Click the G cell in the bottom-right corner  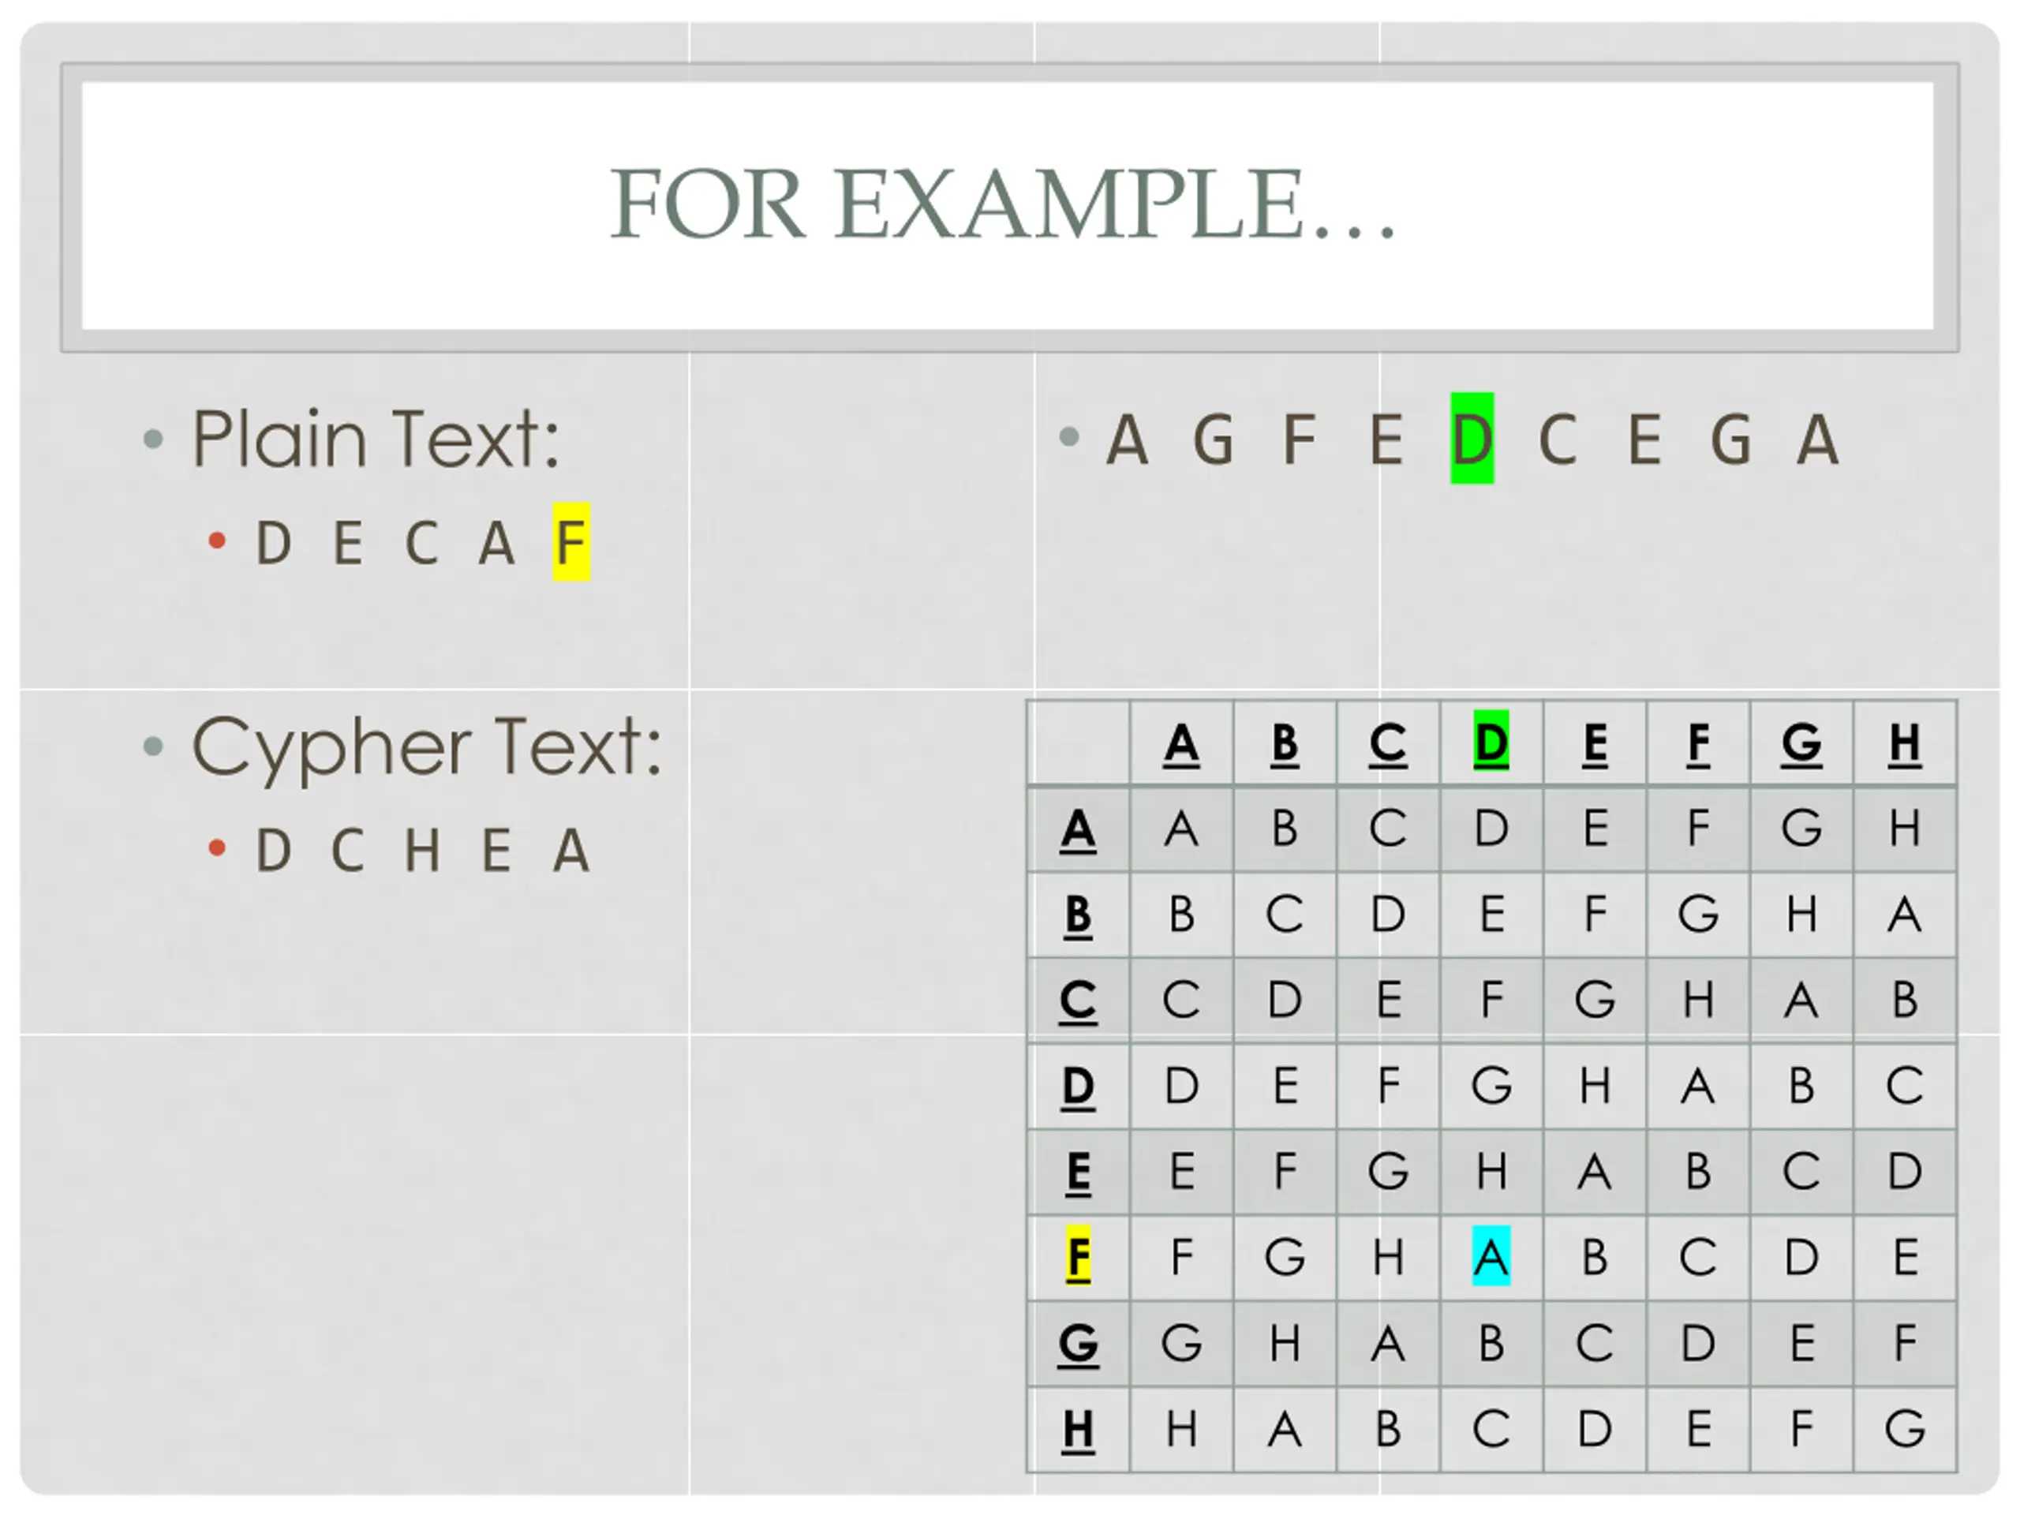1904,1428
